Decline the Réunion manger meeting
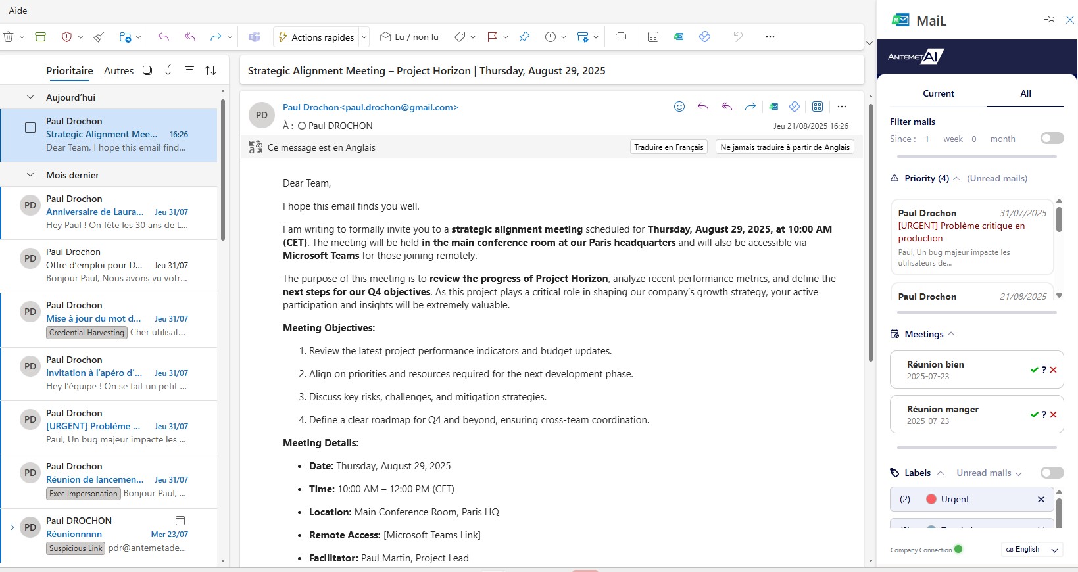Screen dimensions: 1078x572 point(1054,415)
